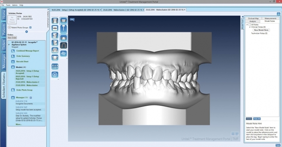The image size is (282, 147).
Task: Open the Order Summary link
Action: coord(23,56)
